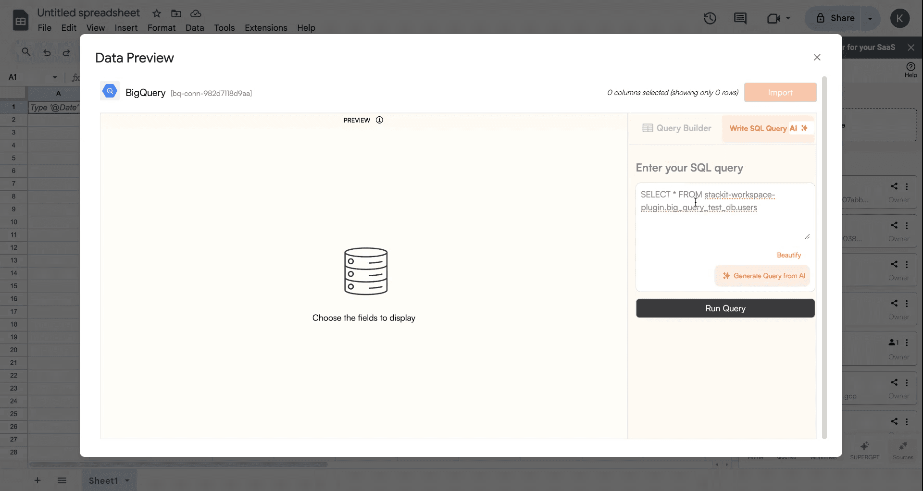This screenshot has width=923, height=491.
Task: Switch to the Query Builder tab
Action: [x=676, y=128]
